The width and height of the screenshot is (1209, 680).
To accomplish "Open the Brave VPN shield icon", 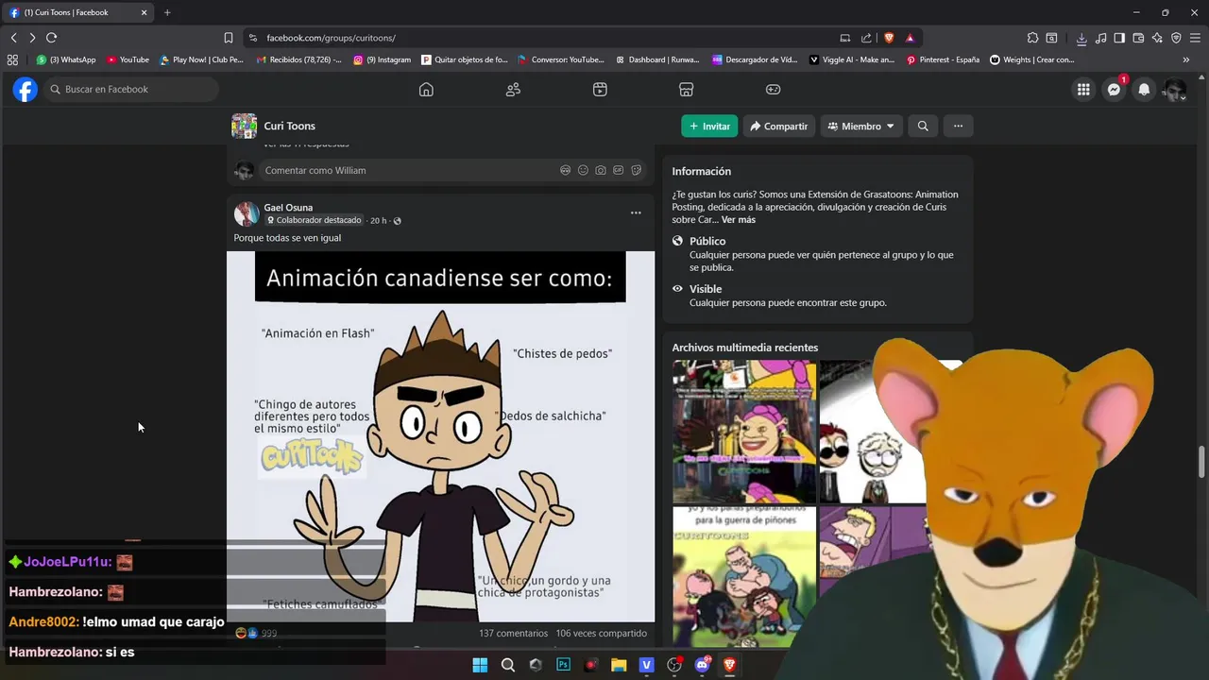I will (1176, 38).
